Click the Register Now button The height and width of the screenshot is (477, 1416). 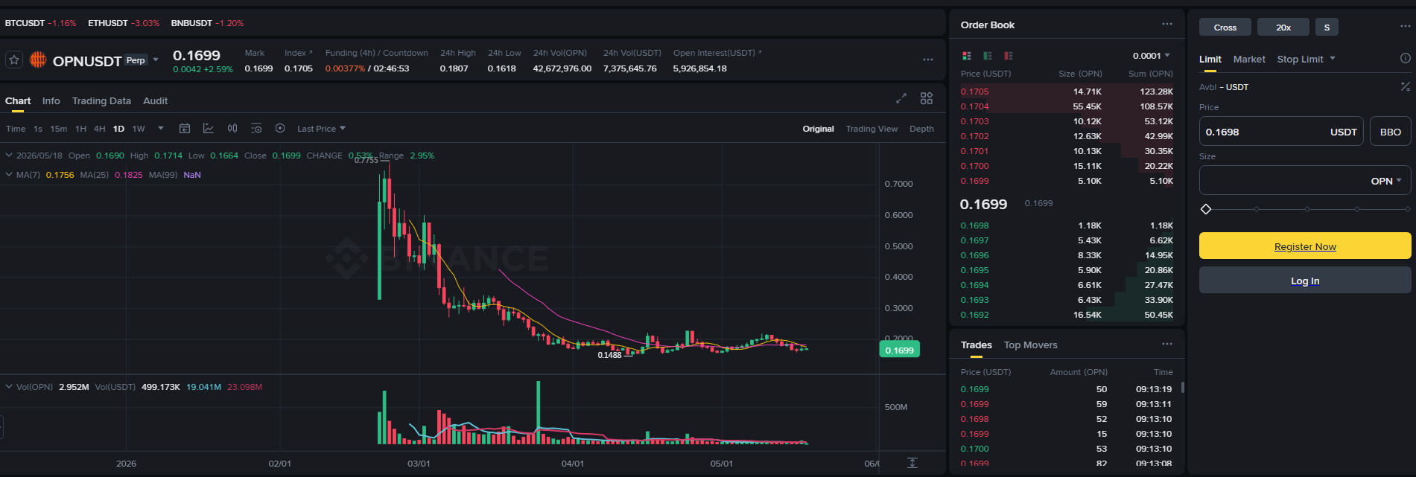click(x=1305, y=246)
